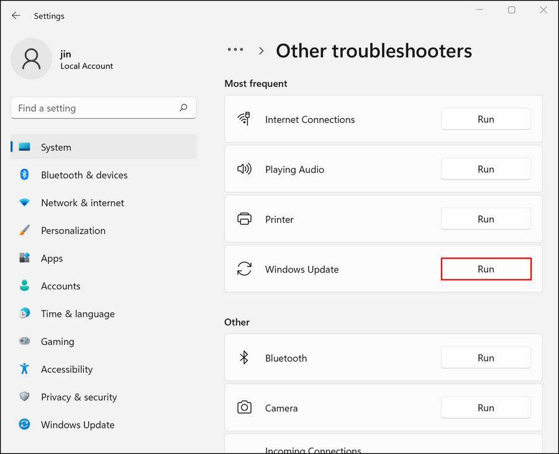Screen dimensions: 559x454
Task: Run the Camera troubleshooter
Action: [x=486, y=407]
